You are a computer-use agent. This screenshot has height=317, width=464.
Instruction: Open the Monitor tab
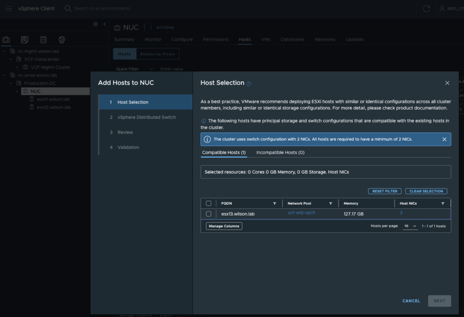point(153,39)
